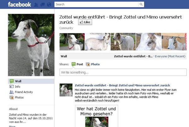Click the Photo share icon

(x=88, y=64)
